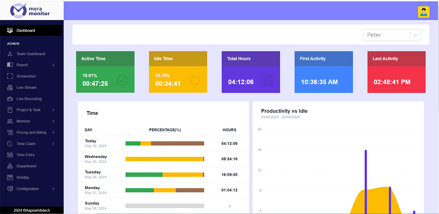
Task: Open the Time Claim menu entry
Action: (x=26, y=144)
